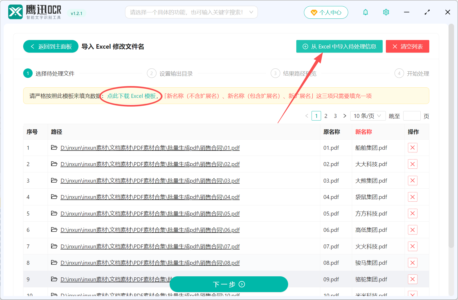Open folder icon for 05.pdf path
The height and width of the screenshot is (300, 458).
tap(54, 213)
